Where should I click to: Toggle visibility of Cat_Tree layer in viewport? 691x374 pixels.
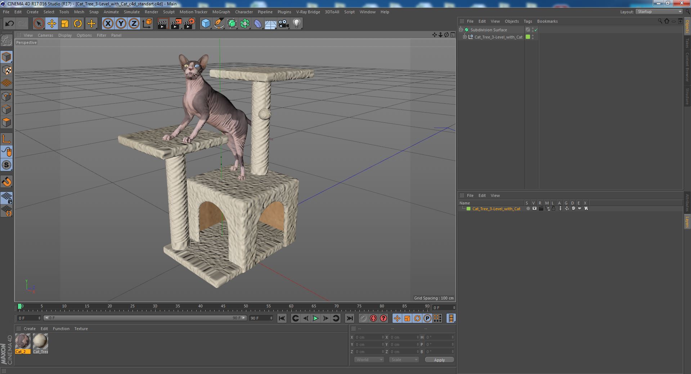(534, 208)
